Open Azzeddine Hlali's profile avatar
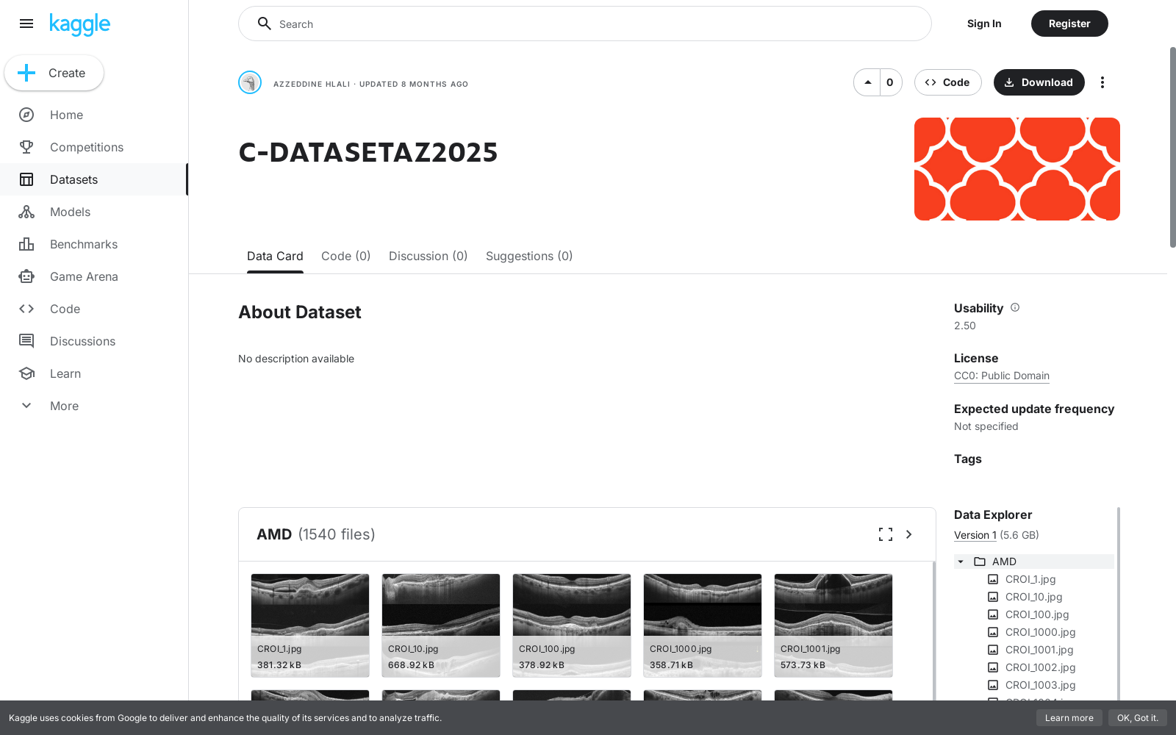Image resolution: width=1176 pixels, height=735 pixels. point(250,82)
